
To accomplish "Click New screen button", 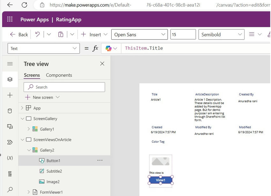I will point(42,97).
